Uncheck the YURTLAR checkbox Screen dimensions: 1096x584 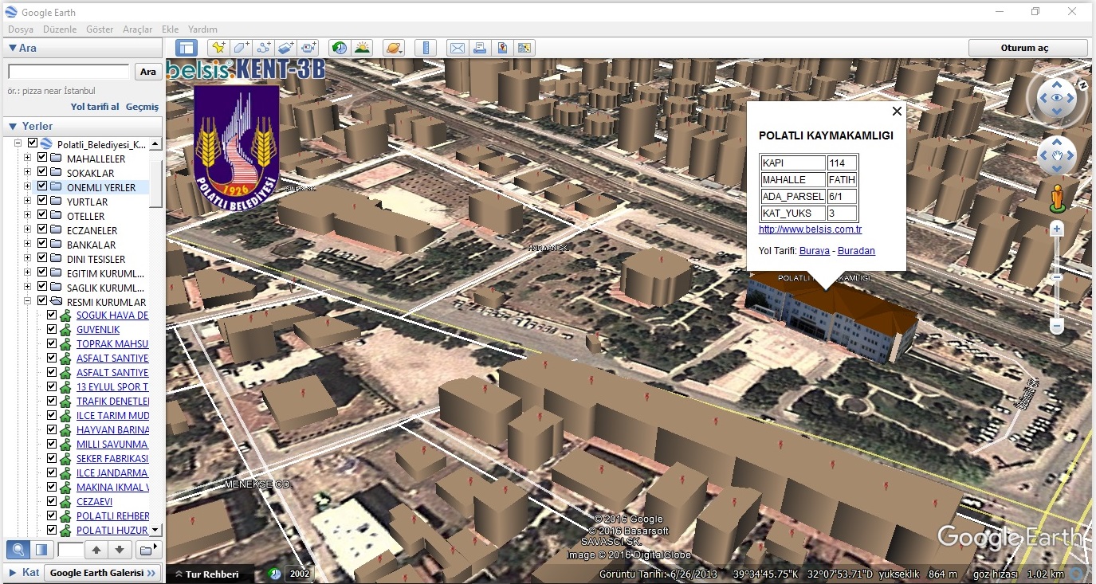tap(42, 201)
